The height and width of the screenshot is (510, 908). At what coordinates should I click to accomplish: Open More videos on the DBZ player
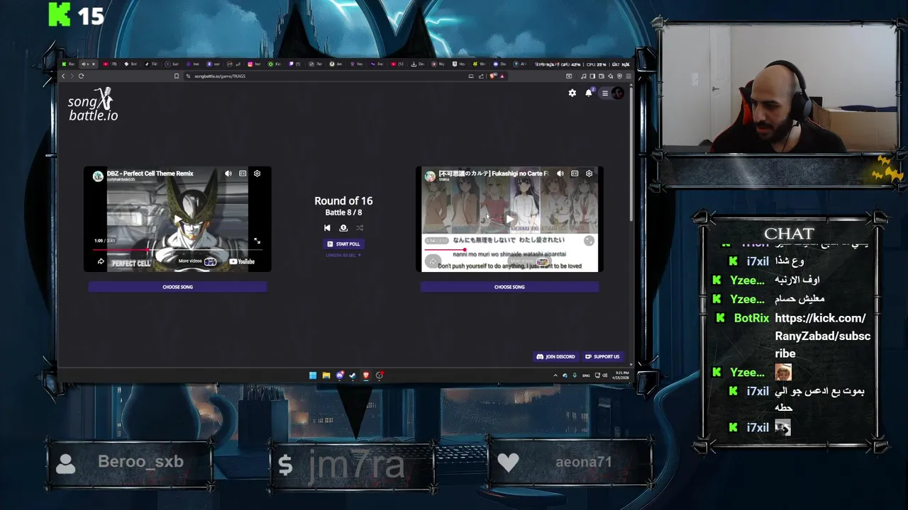197,261
